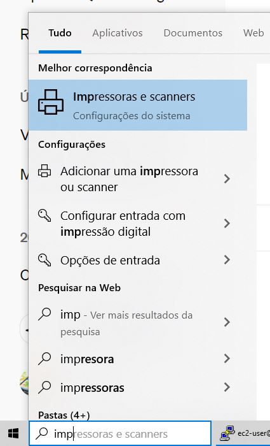Expand arrow for Configurar entrada com impressão digital
Viewport: 270px width, 446px height.
(227, 223)
